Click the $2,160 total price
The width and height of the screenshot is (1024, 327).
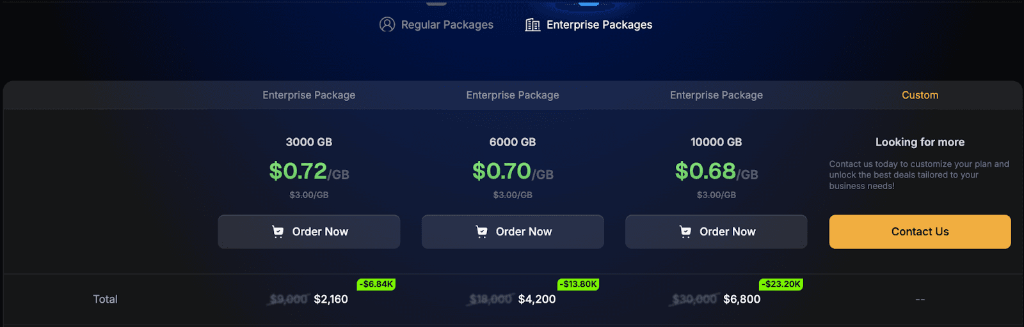(x=331, y=299)
